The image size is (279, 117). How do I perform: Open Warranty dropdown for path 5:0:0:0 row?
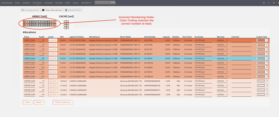(x=222, y=49)
